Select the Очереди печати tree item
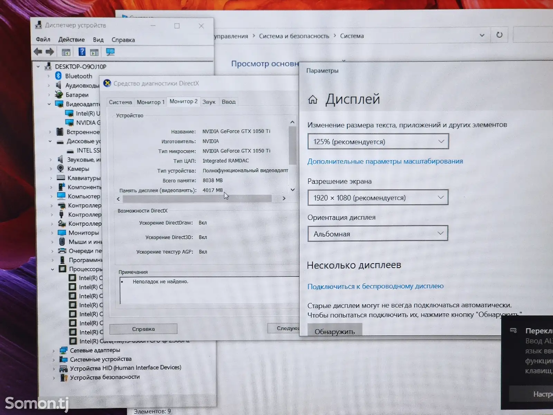Screen dimensions: 553x415 point(80,251)
